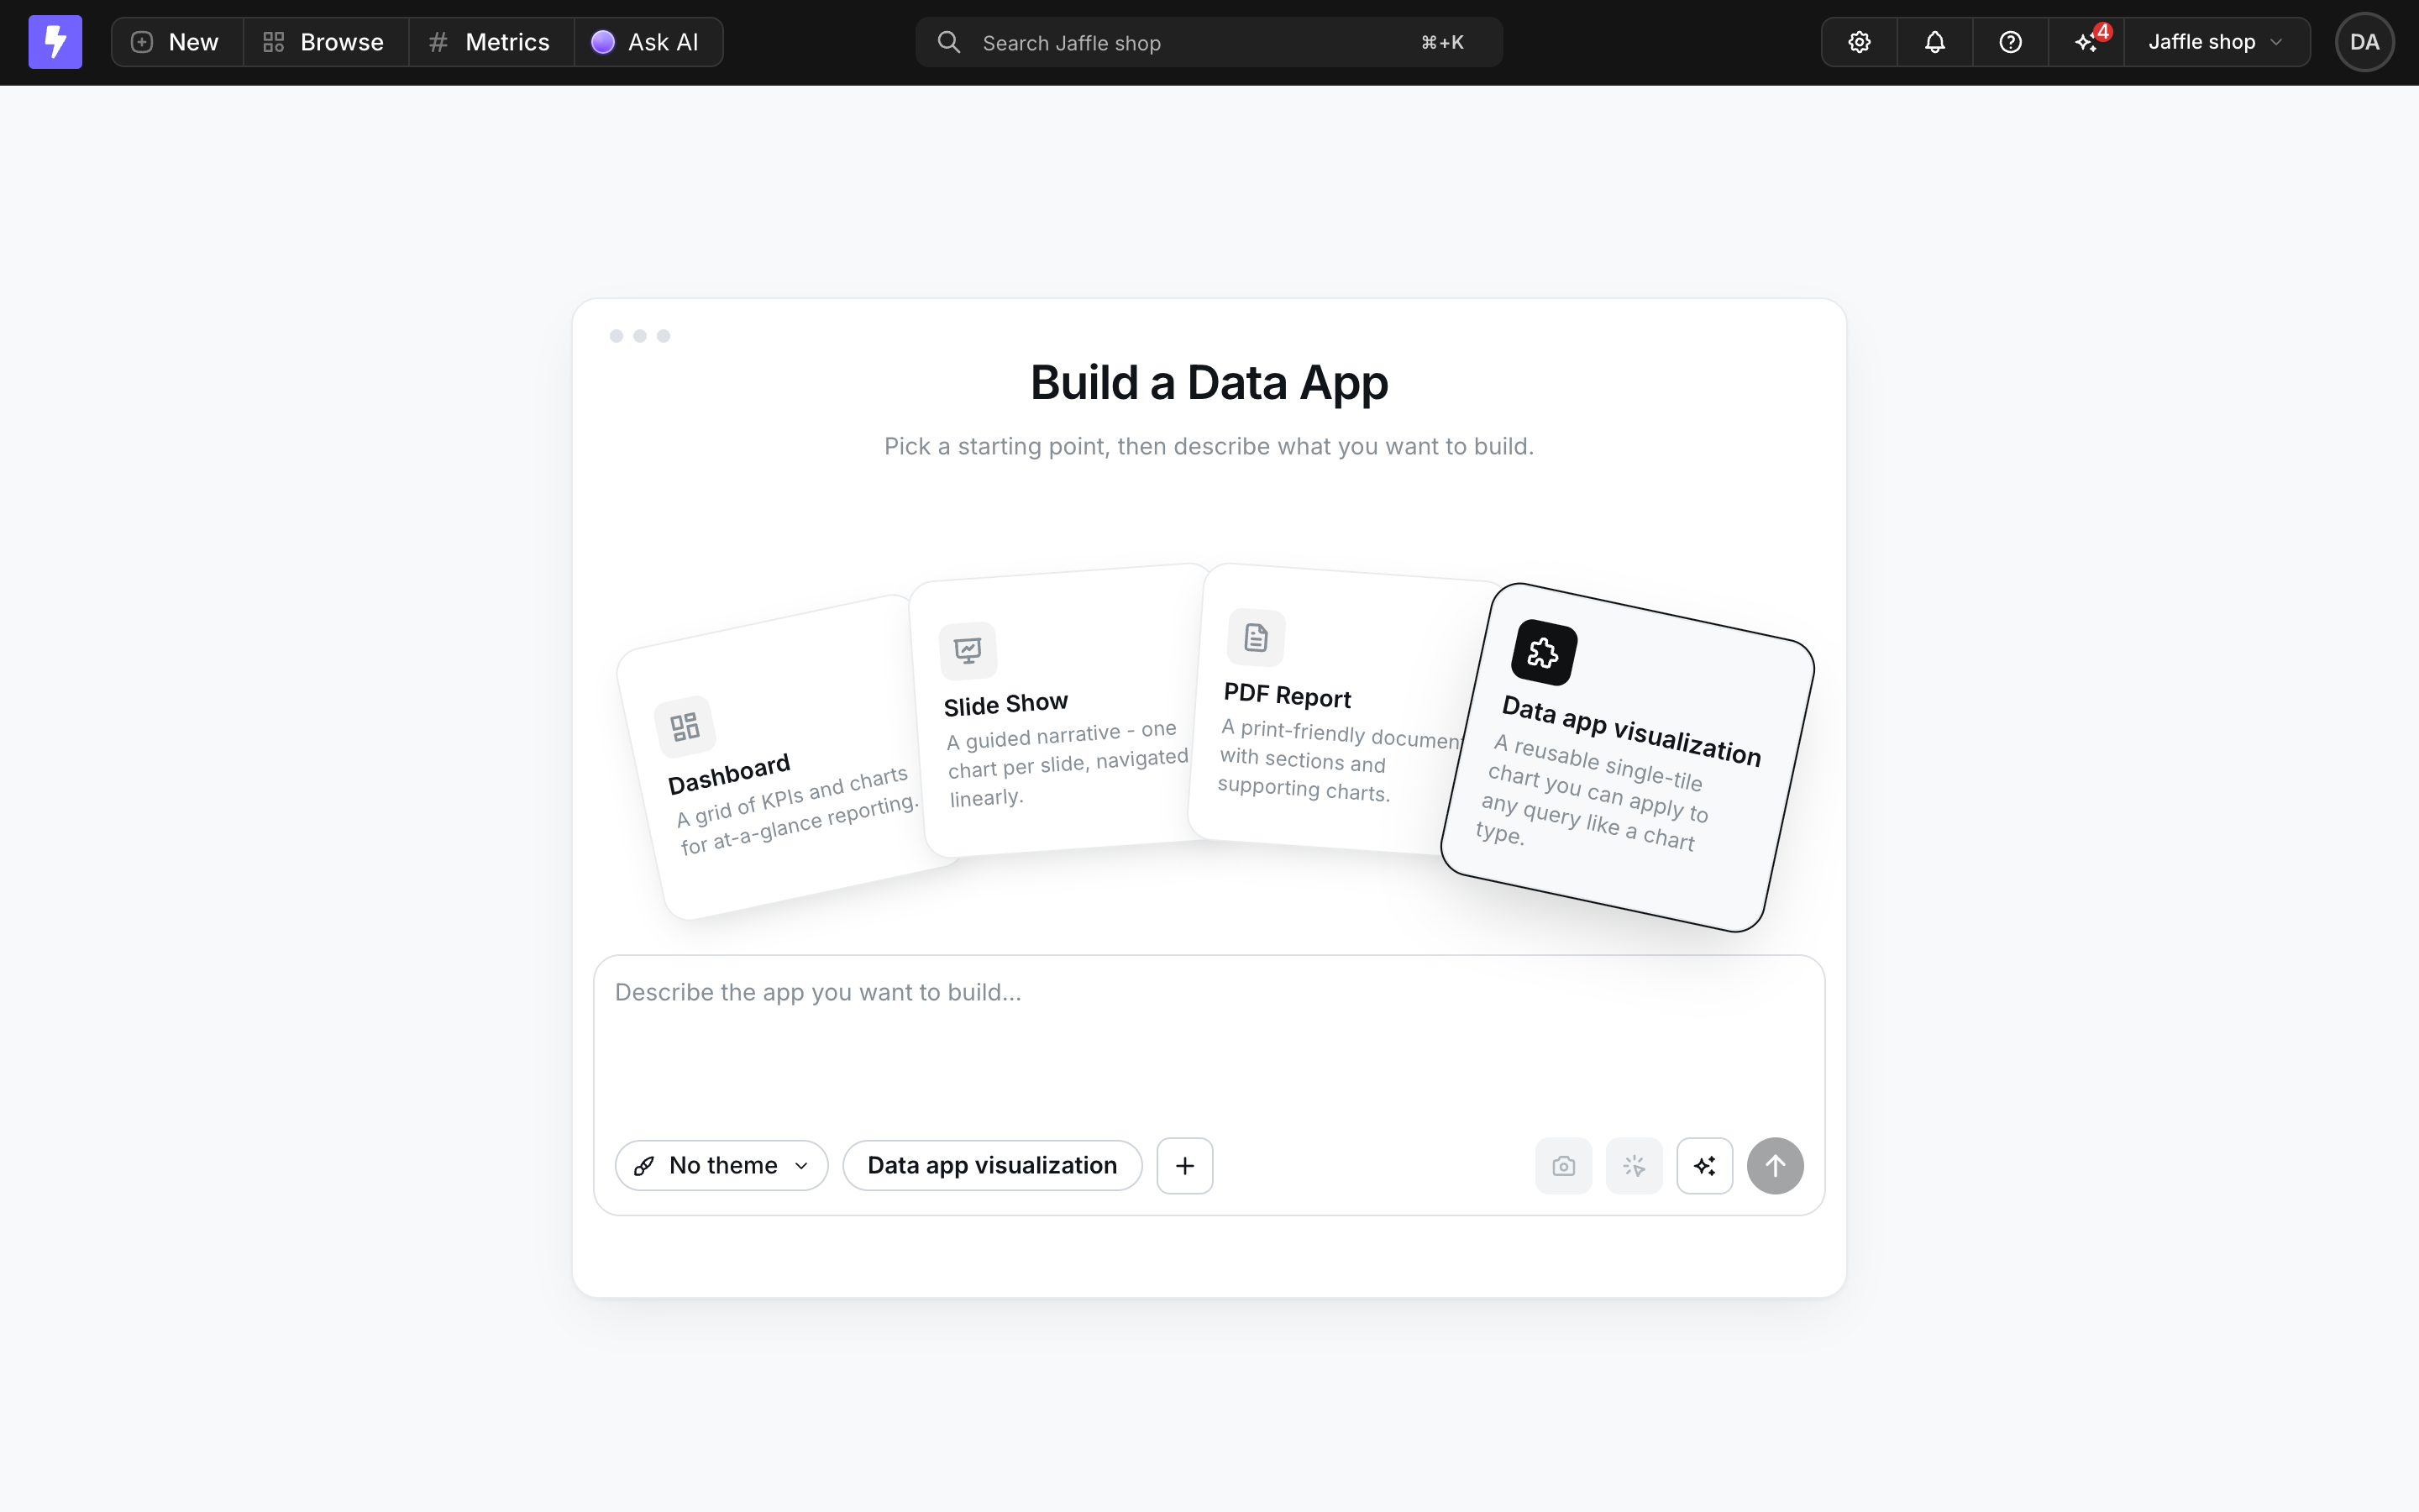Submit with the up arrow send button

click(1776, 1166)
